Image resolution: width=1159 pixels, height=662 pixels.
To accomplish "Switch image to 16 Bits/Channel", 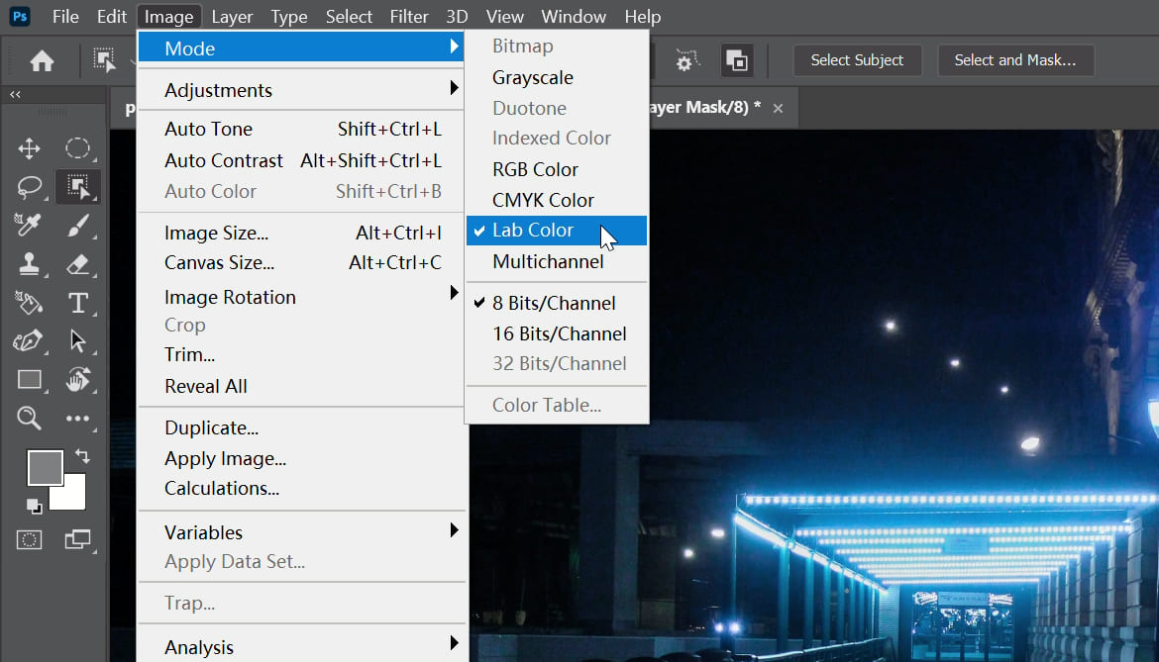I will (x=559, y=333).
